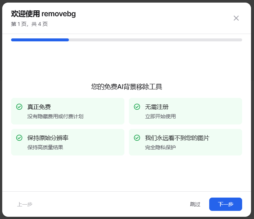The image size is (254, 219).
Task: Click the green check icon beside 真正免费
Action: pos(19,107)
